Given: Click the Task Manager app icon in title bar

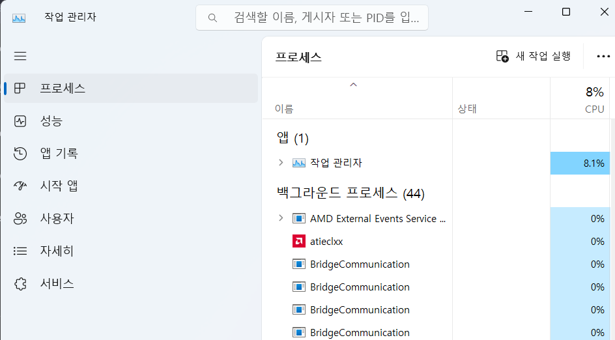Looking at the screenshot, I should pos(19,18).
